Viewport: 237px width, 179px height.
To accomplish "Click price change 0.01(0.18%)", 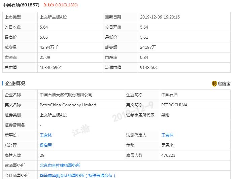I will pos(67,5).
